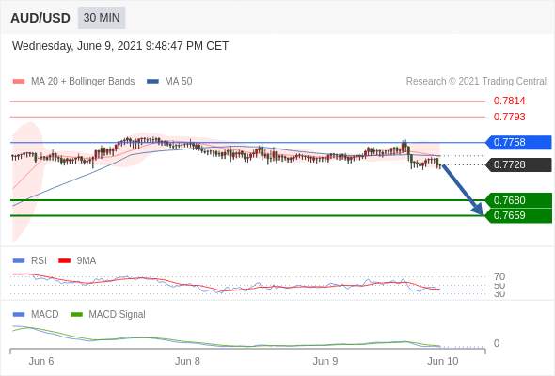
Task: Select the 0.7758 blue price label
Action: pos(518,142)
